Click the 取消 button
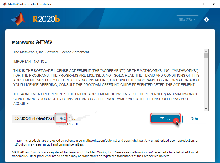The height and width of the screenshot is (163, 220). coord(194,119)
